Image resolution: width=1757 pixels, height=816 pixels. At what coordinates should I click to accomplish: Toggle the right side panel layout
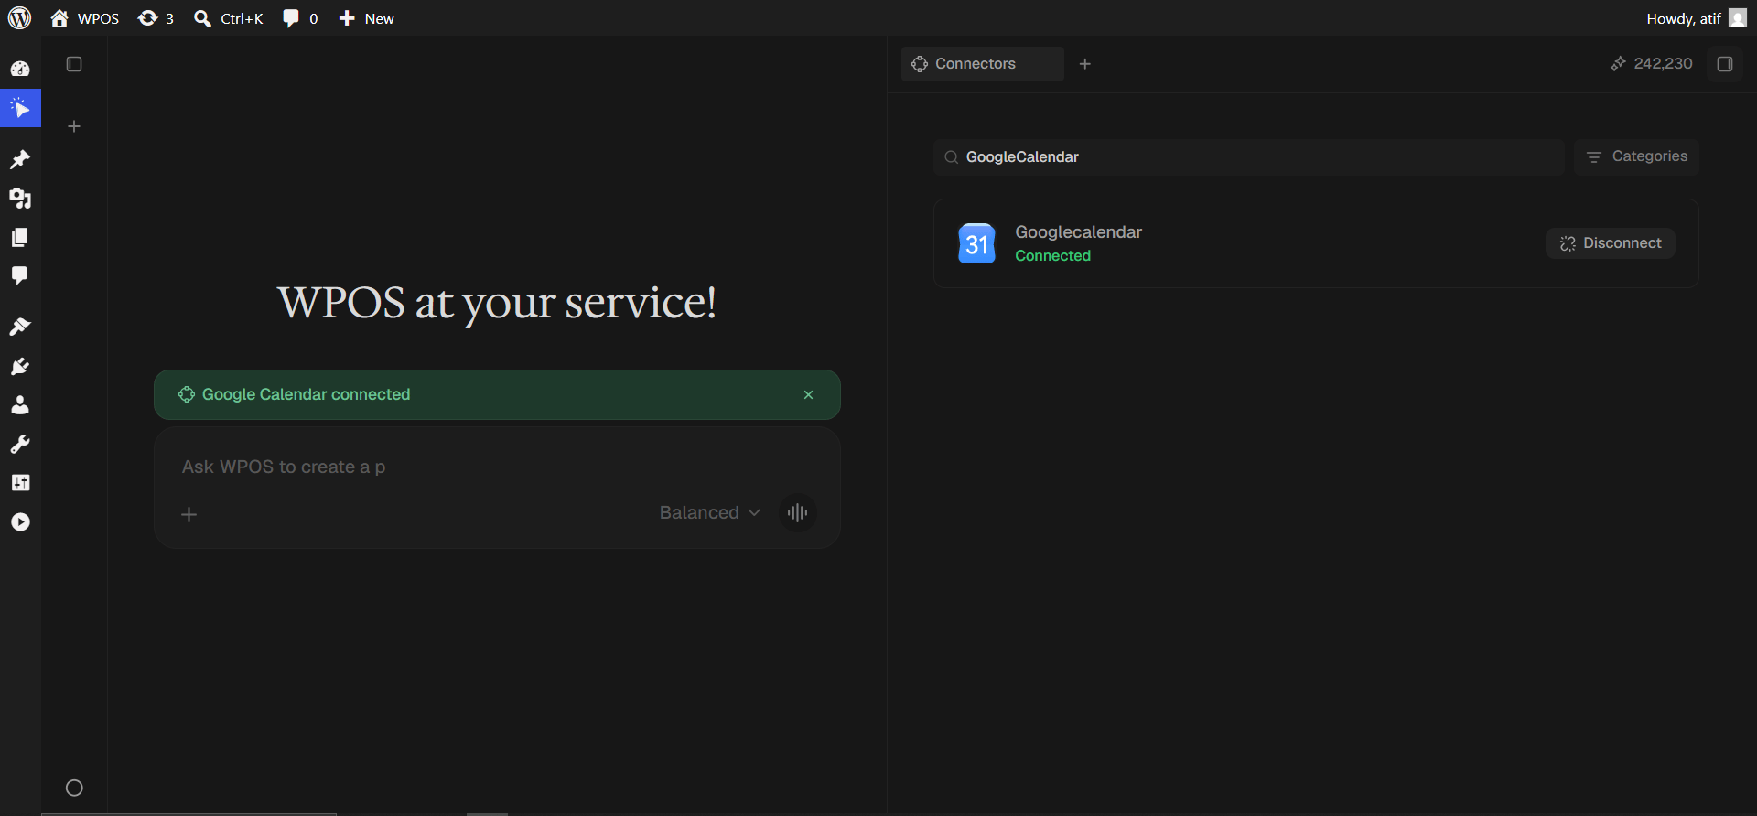[1725, 64]
